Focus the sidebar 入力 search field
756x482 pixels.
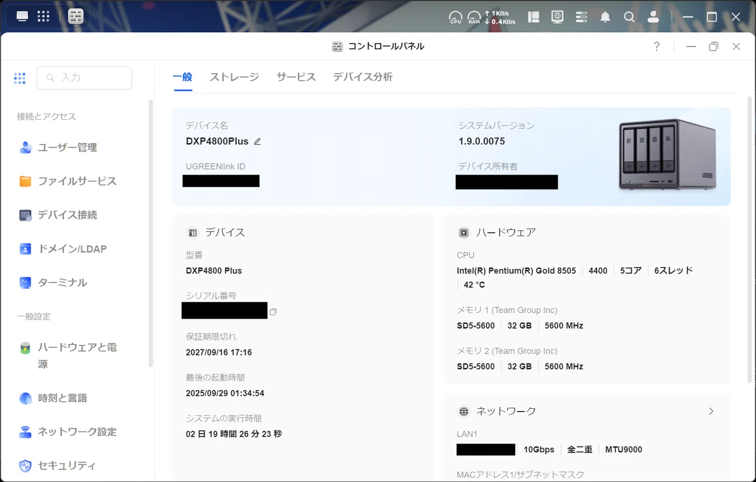[x=84, y=77]
